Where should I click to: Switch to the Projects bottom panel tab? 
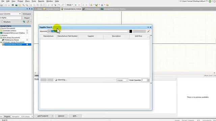coord(7,117)
